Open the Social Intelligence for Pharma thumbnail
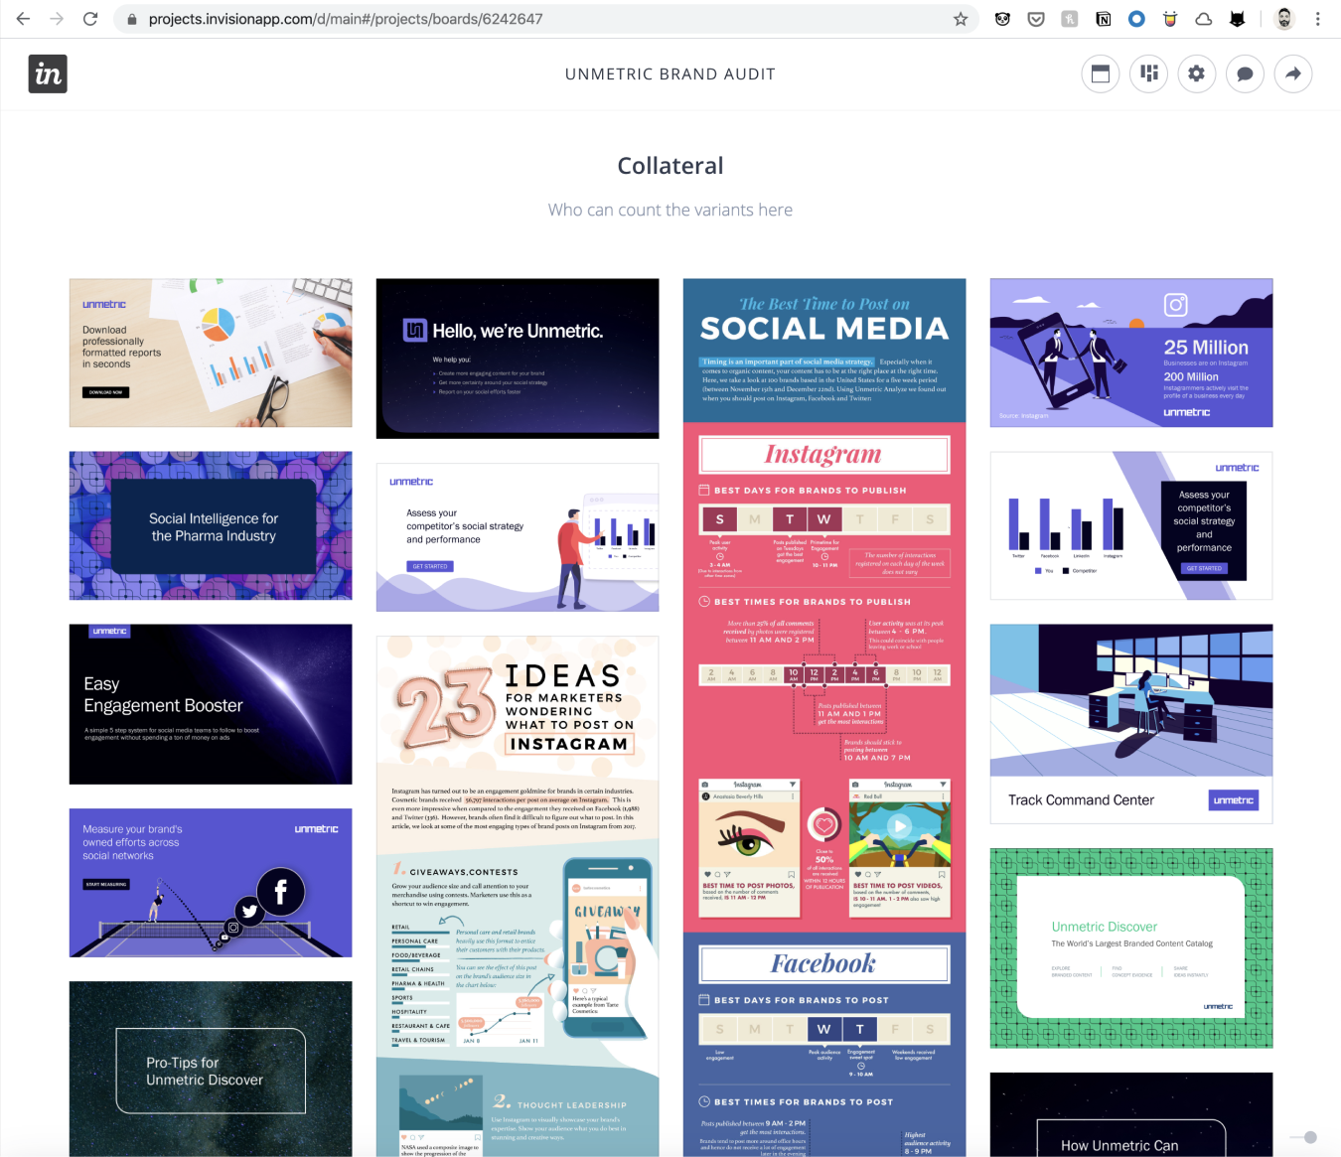The image size is (1341, 1157). click(211, 525)
